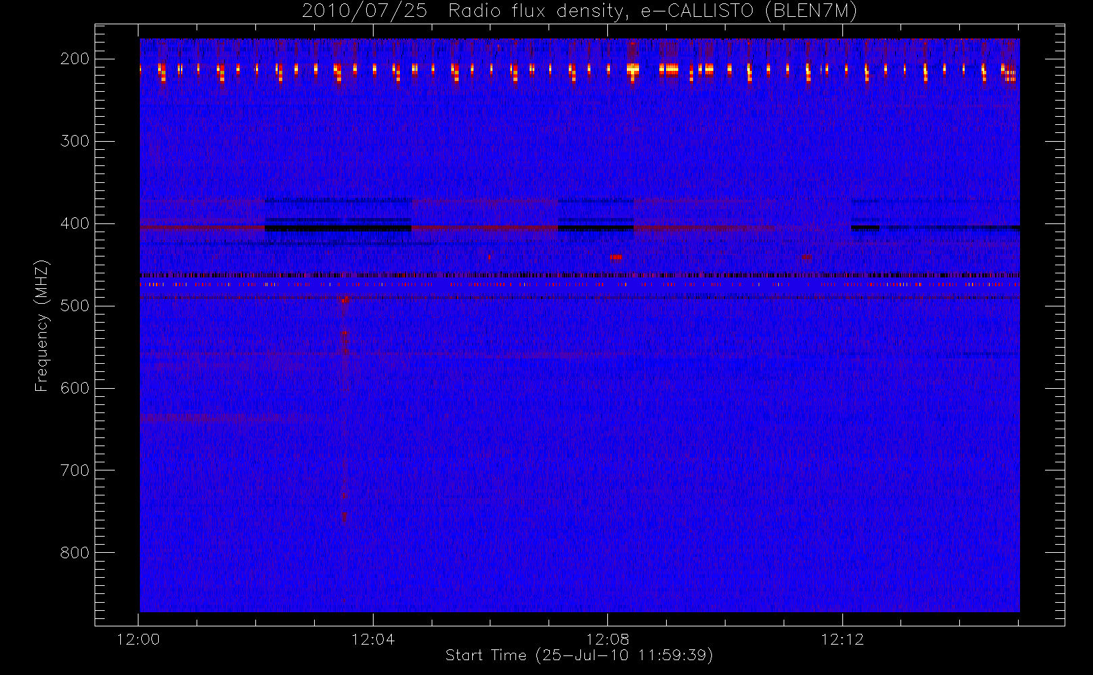
Task: Click the 'Frequency (MHZ)' axis title
Action: (42, 325)
